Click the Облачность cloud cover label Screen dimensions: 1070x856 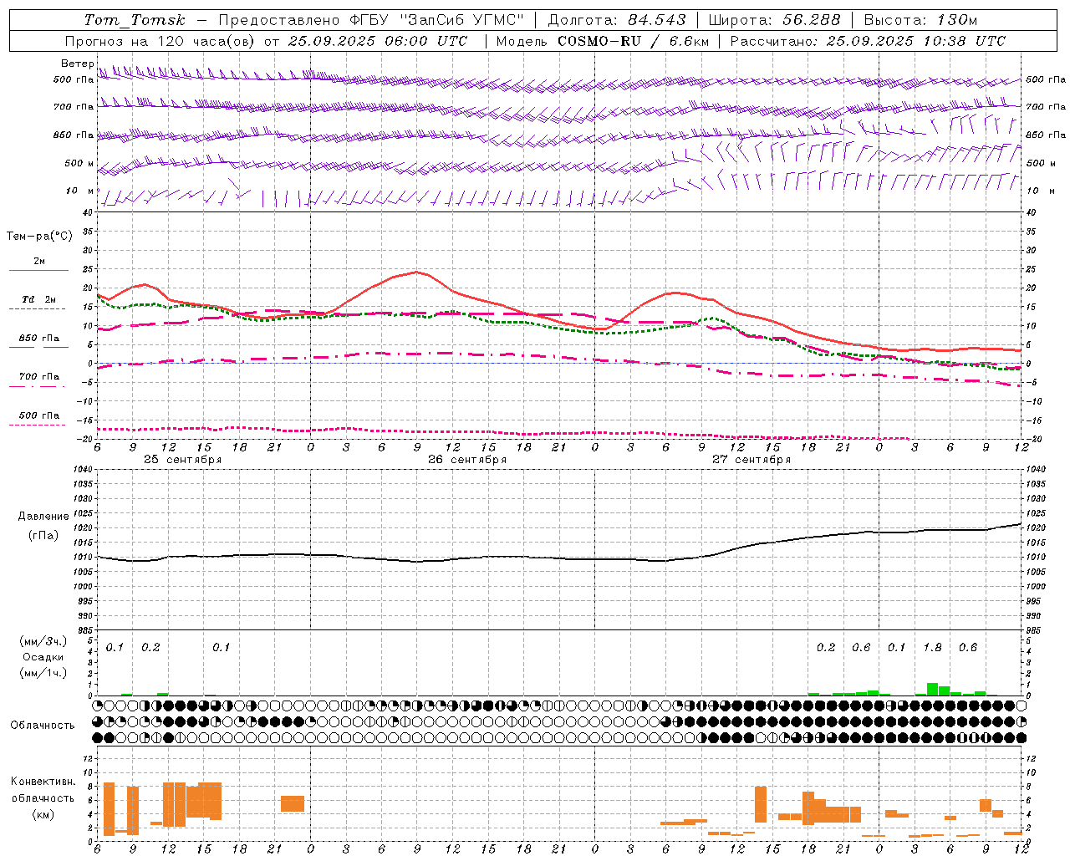coord(43,726)
